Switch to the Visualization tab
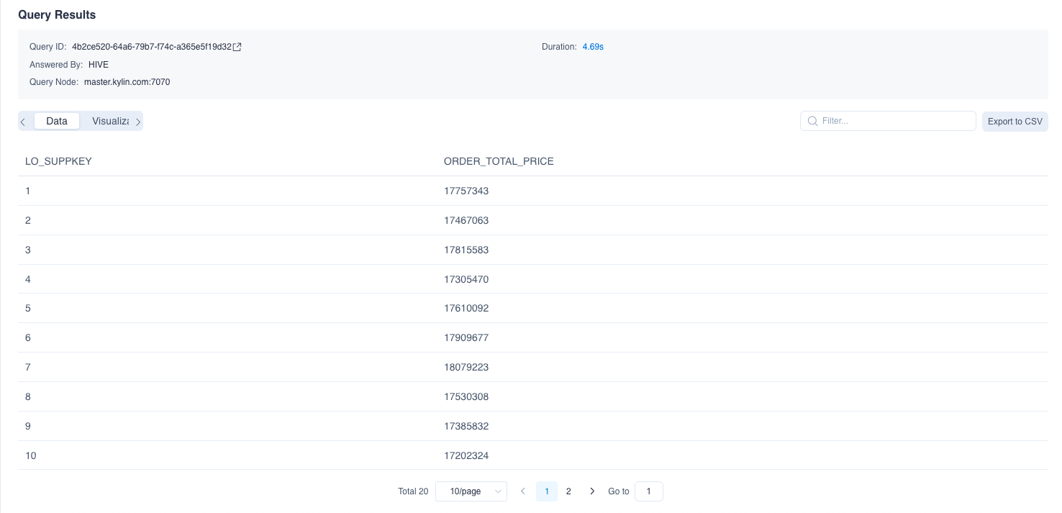Image resolution: width=1062 pixels, height=513 pixels. click(110, 121)
